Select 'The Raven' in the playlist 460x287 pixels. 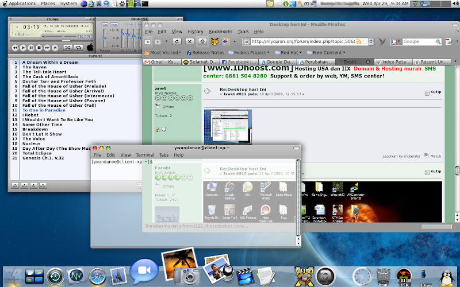34,67
